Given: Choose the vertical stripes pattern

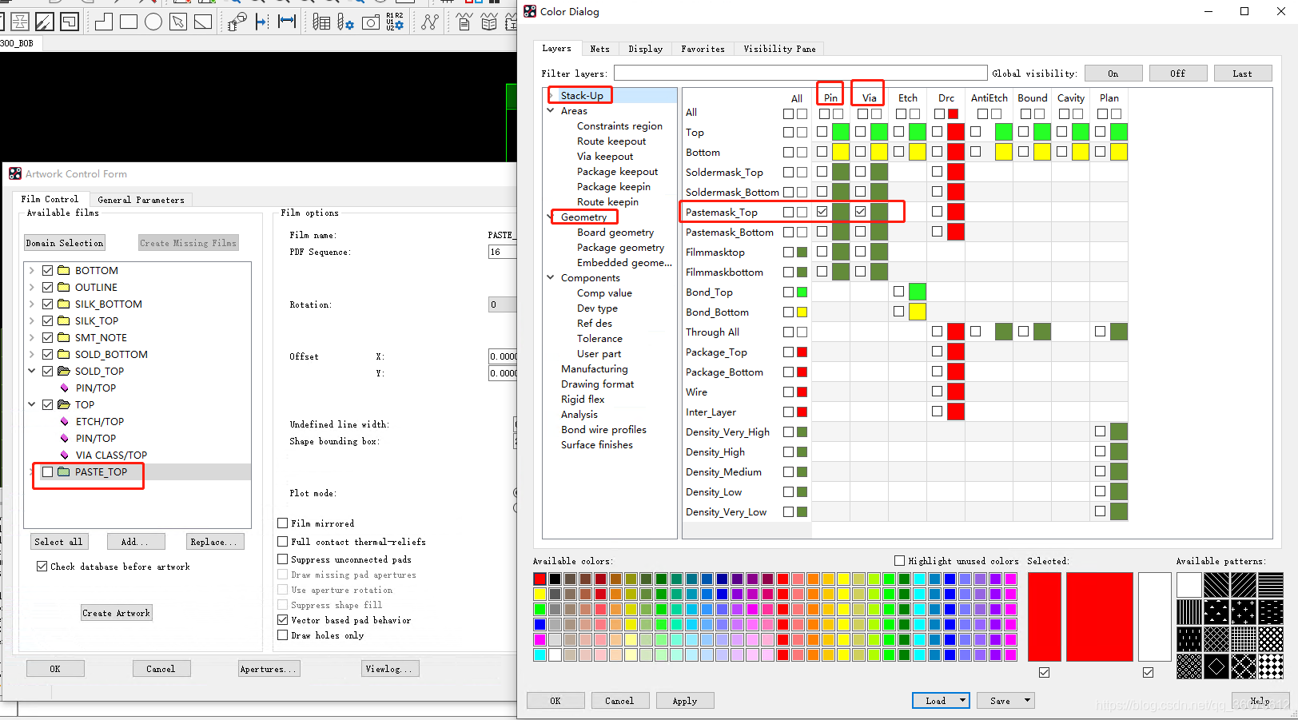Looking at the screenshot, I should coord(1189,612).
